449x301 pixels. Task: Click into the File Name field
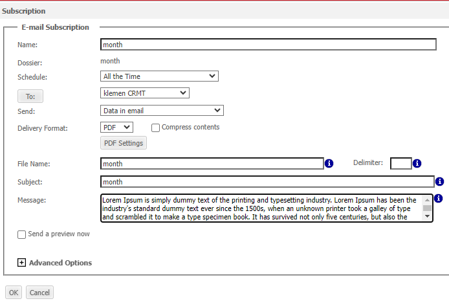[x=212, y=164]
